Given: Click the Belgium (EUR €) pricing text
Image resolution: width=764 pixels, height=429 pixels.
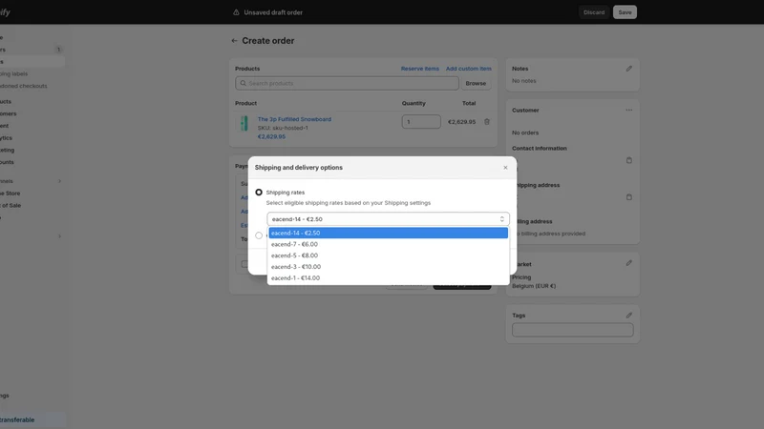Looking at the screenshot, I should 534,286.
